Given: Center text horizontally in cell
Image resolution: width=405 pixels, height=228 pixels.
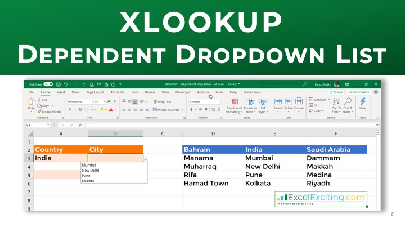Looking at the screenshot, I should pyautogui.click(x=129, y=110).
